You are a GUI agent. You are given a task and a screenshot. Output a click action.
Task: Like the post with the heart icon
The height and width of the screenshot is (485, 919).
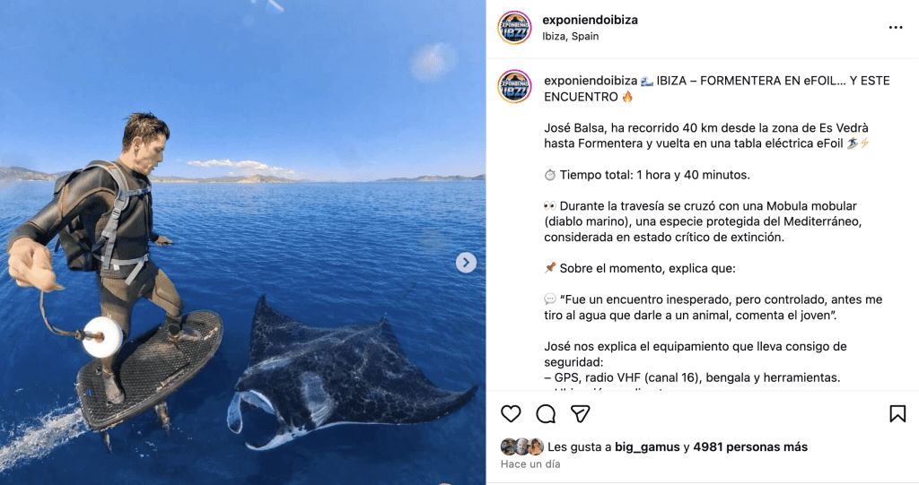pos(511,413)
